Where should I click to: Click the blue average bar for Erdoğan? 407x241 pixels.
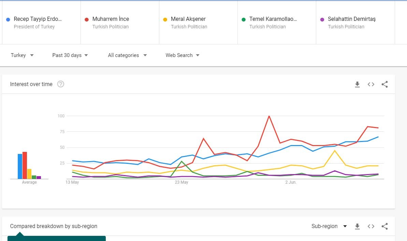coord(20,167)
